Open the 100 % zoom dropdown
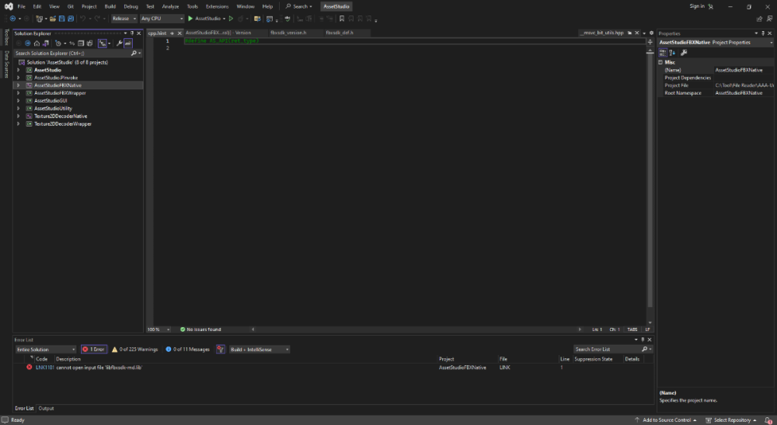Screen dimensions: 777x425 [x=158, y=329]
